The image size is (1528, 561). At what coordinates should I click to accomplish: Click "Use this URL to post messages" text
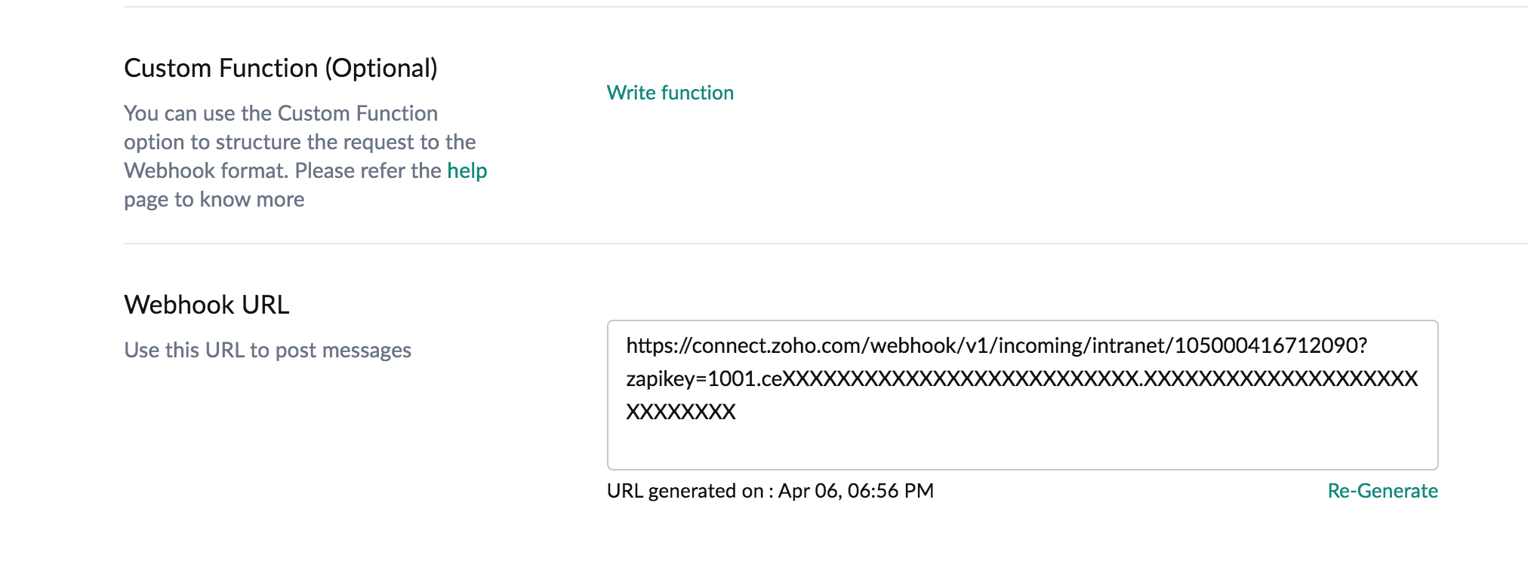click(267, 351)
